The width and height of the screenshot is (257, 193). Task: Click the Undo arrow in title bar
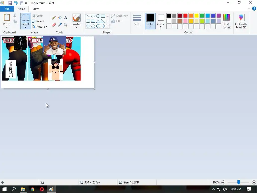(16, 3)
